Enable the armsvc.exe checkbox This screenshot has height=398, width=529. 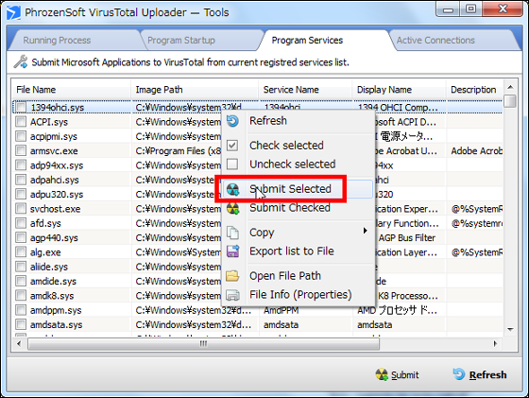click(21, 150)
